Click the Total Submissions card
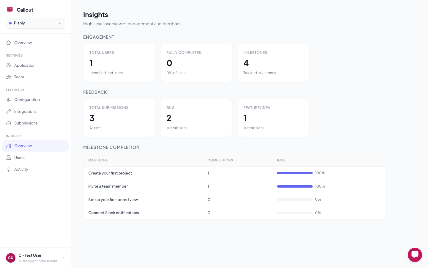This screenshot has width=428, height=268. click(x=119, y=118)
